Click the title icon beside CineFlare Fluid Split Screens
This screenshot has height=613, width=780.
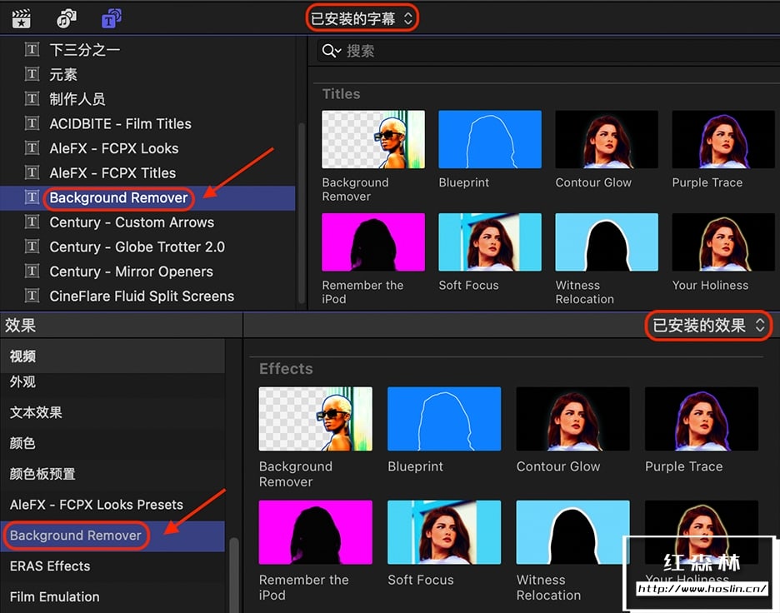[x=32, y=296]
